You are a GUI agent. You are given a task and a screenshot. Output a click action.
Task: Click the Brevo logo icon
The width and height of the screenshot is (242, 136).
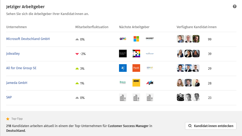point(123,83)
